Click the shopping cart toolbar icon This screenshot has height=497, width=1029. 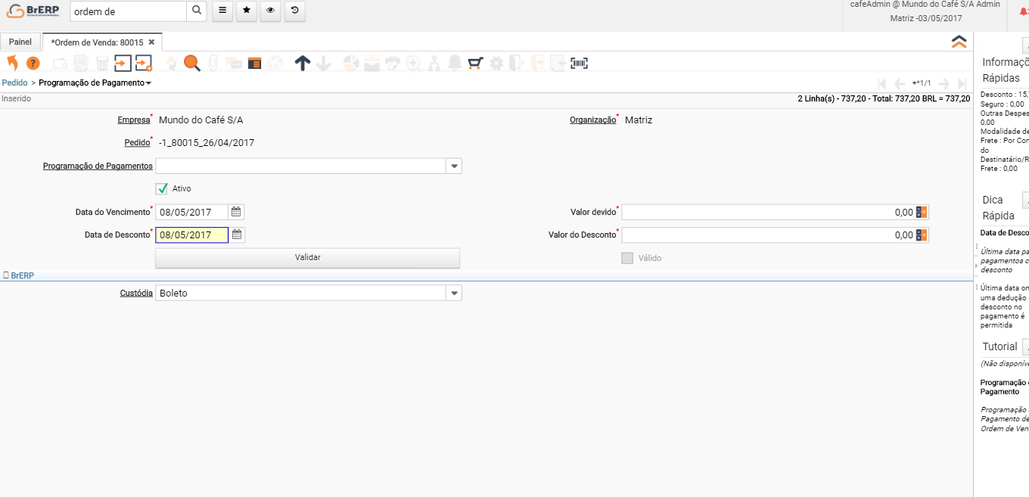pos(475,64)
